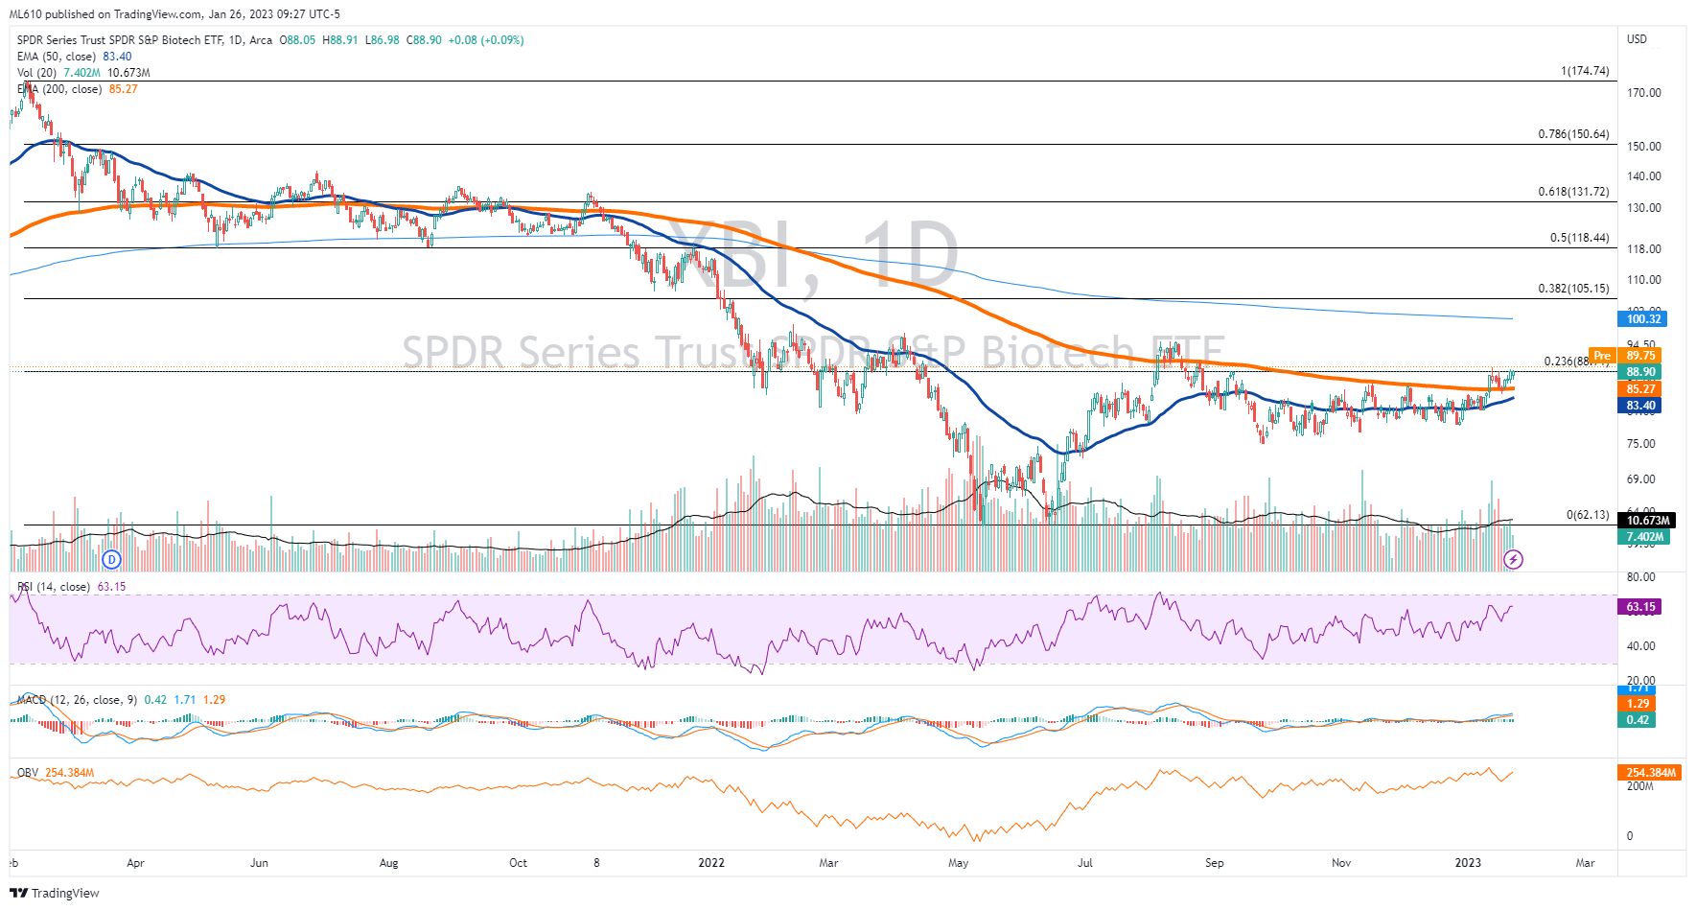Click the 200M OBV axis label
Screen dimensions: 1696x910
(1639, 786)
